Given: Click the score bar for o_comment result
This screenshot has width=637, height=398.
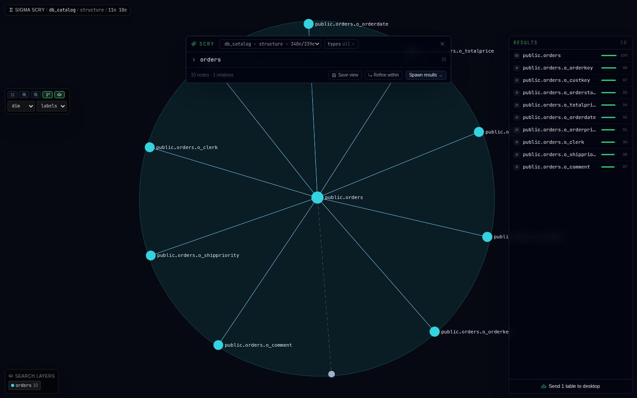Looking at the screenshot, I should [609, 167].
